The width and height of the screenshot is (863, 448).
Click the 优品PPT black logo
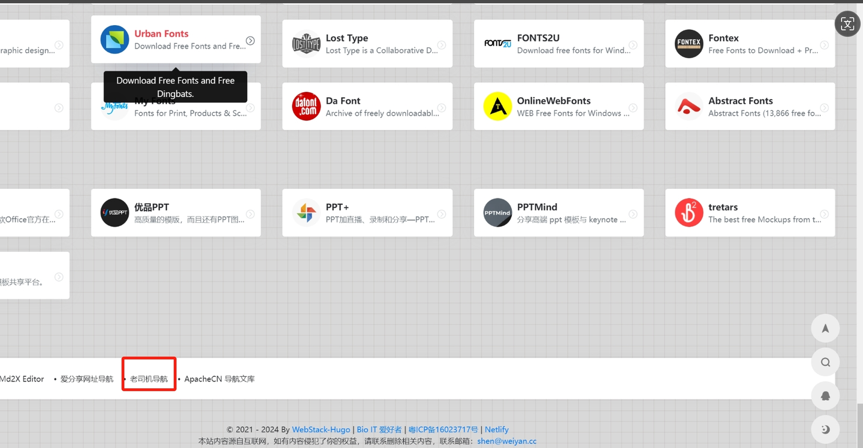coord(114,213)
